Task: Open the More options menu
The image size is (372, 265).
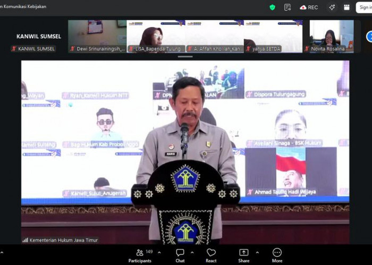Action: tap(277, 256)
